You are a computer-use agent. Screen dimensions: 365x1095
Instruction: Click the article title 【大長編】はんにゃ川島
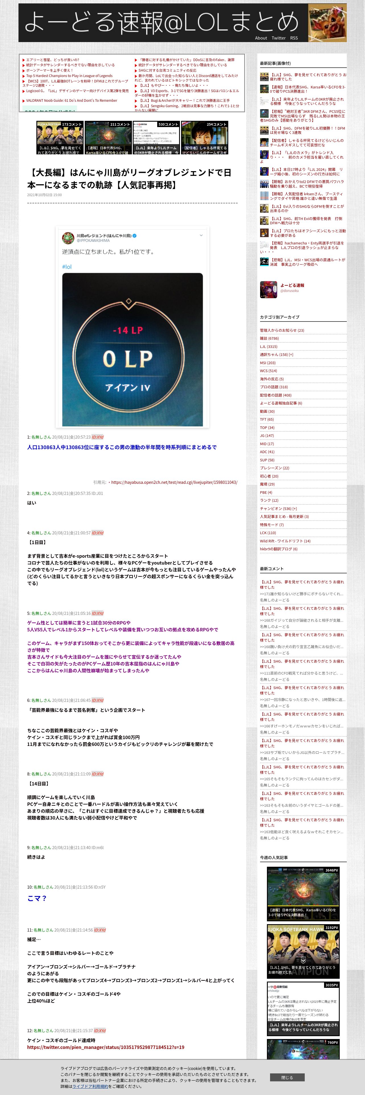pyautogui.click(x=129, y=179)
